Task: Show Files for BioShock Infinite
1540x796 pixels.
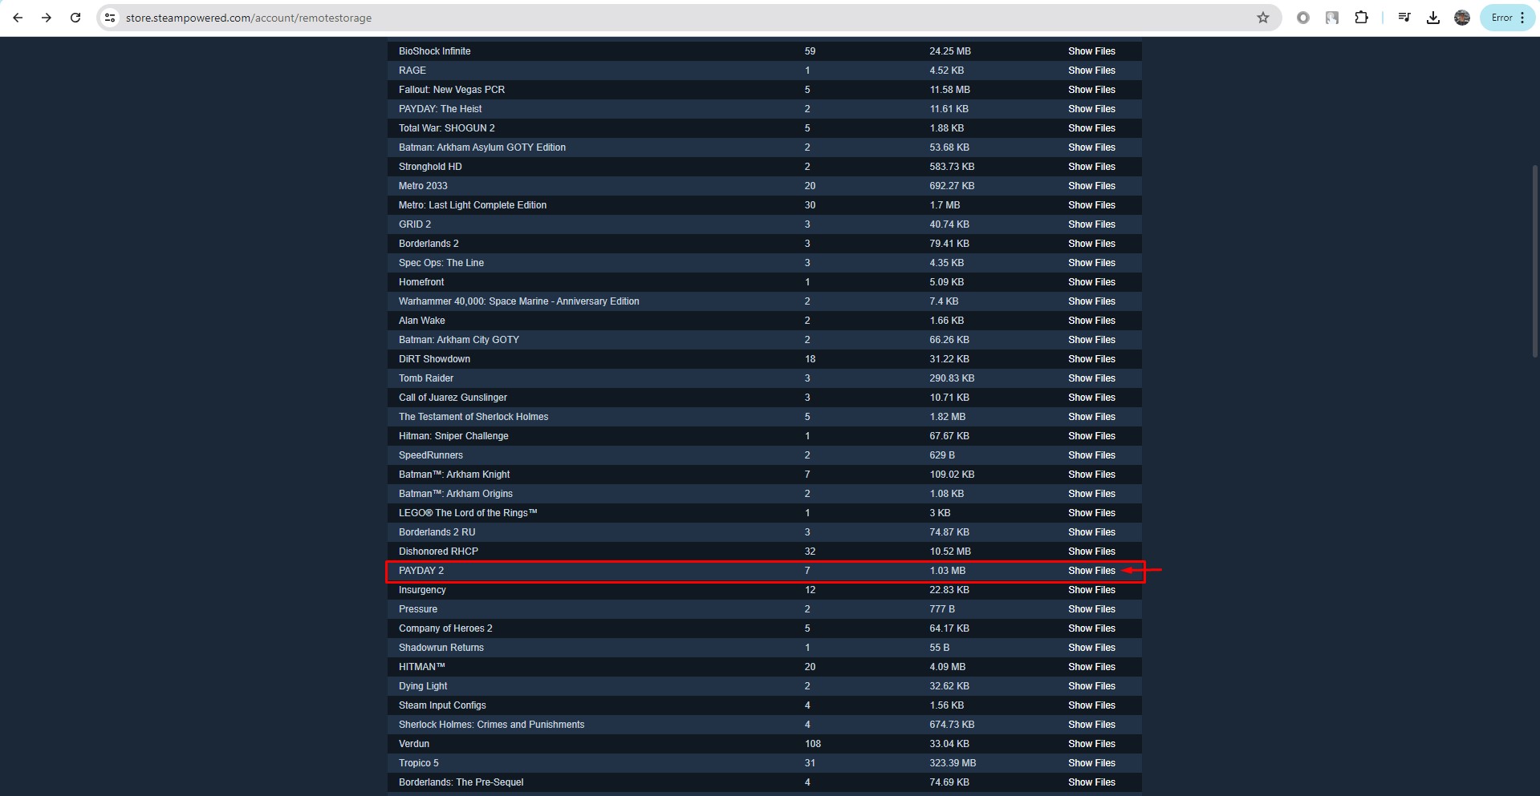Action: click(x=1091, y=51)
